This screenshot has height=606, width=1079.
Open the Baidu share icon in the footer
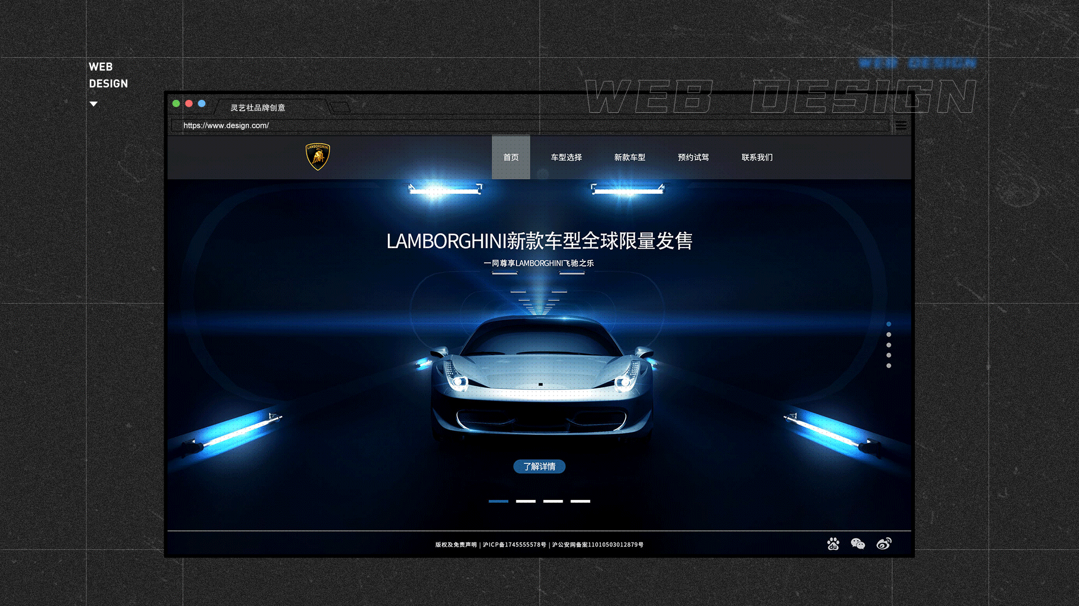pos(833,544)
